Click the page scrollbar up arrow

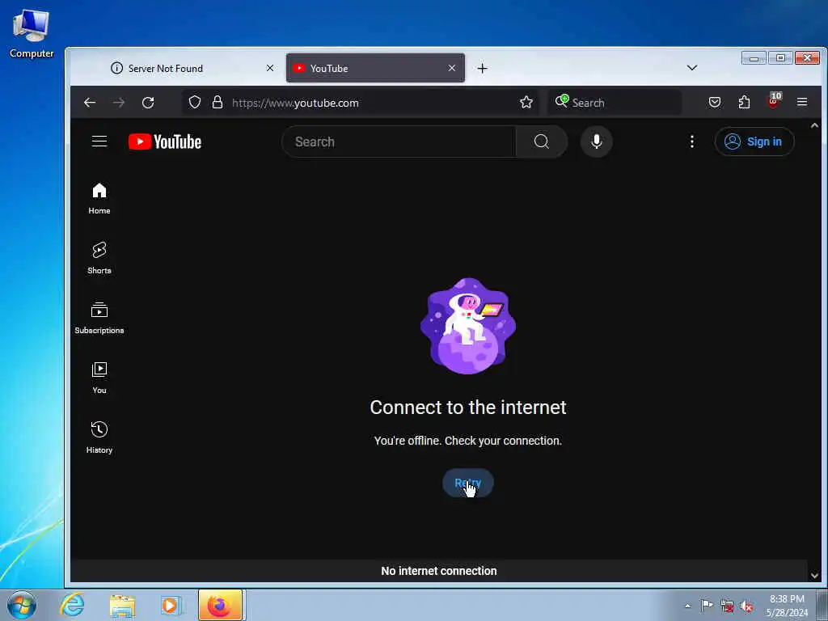(814, 125)
